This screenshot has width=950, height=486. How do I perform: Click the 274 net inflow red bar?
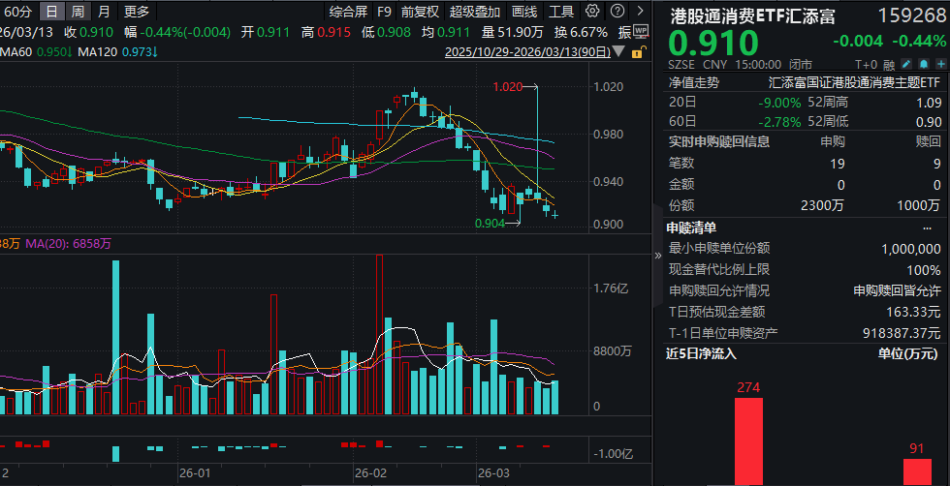tap(748, 440)
